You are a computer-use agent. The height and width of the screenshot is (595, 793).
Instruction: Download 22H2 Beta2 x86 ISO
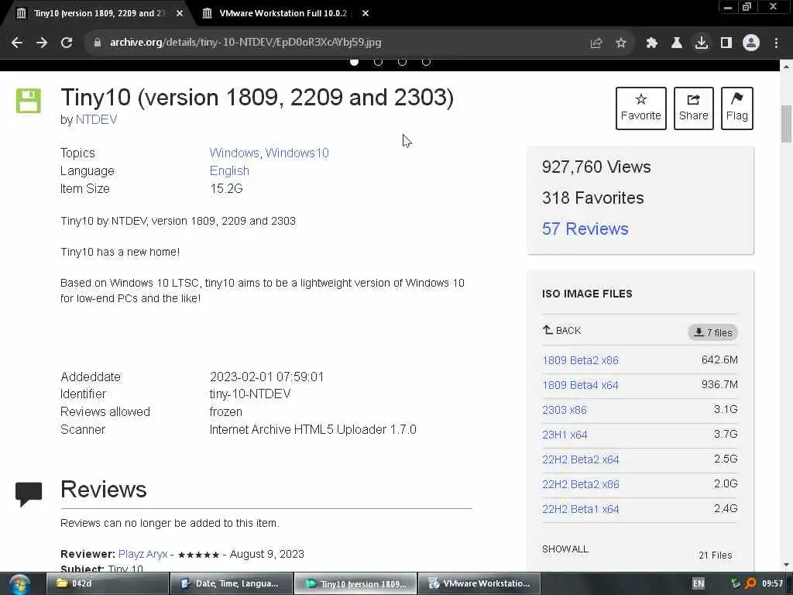[x=581, y=484]
